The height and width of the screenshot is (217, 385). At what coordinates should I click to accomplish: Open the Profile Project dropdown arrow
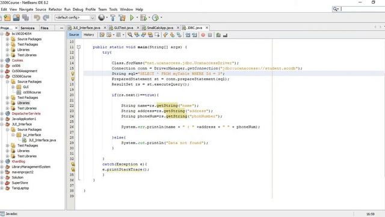(161, 17)
